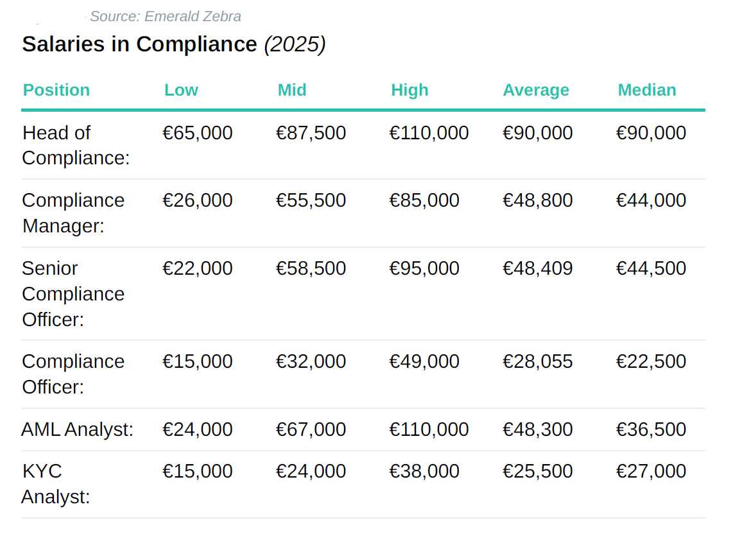Select the Head of Compliance row label
The image size is (733, 536).
[x=76, y=145]
